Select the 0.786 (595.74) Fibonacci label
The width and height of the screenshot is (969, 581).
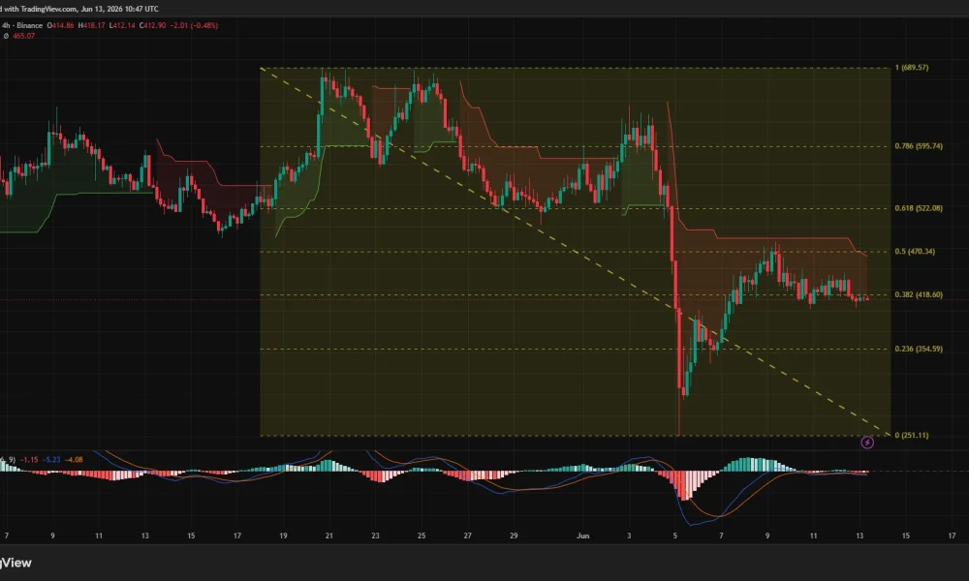tap(919, 146)
